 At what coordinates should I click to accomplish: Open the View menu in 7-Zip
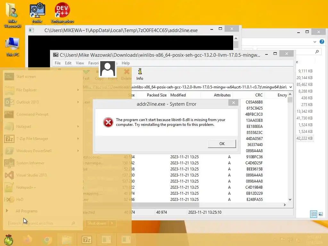[x=80, y=63]
